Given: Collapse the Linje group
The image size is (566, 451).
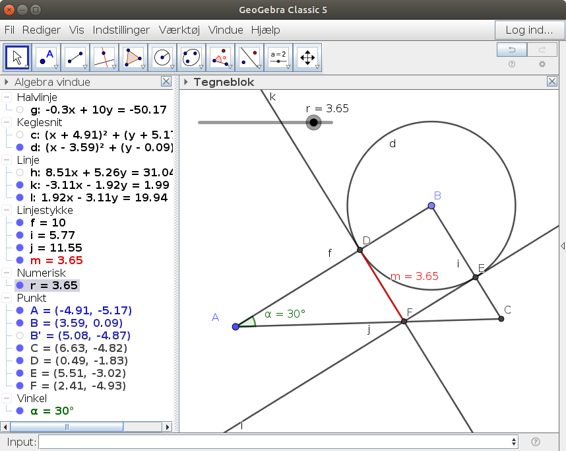Looking at the screenshot, I should pyautogui.click(x=7, y=160).
